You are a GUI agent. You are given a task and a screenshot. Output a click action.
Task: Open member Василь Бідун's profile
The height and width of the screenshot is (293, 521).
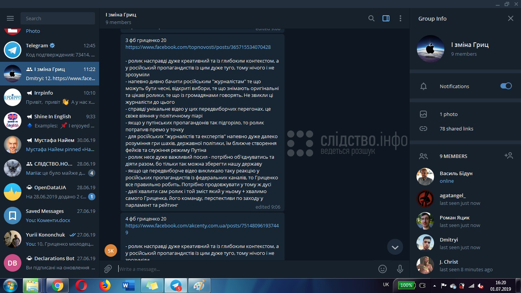click(465, 177)
